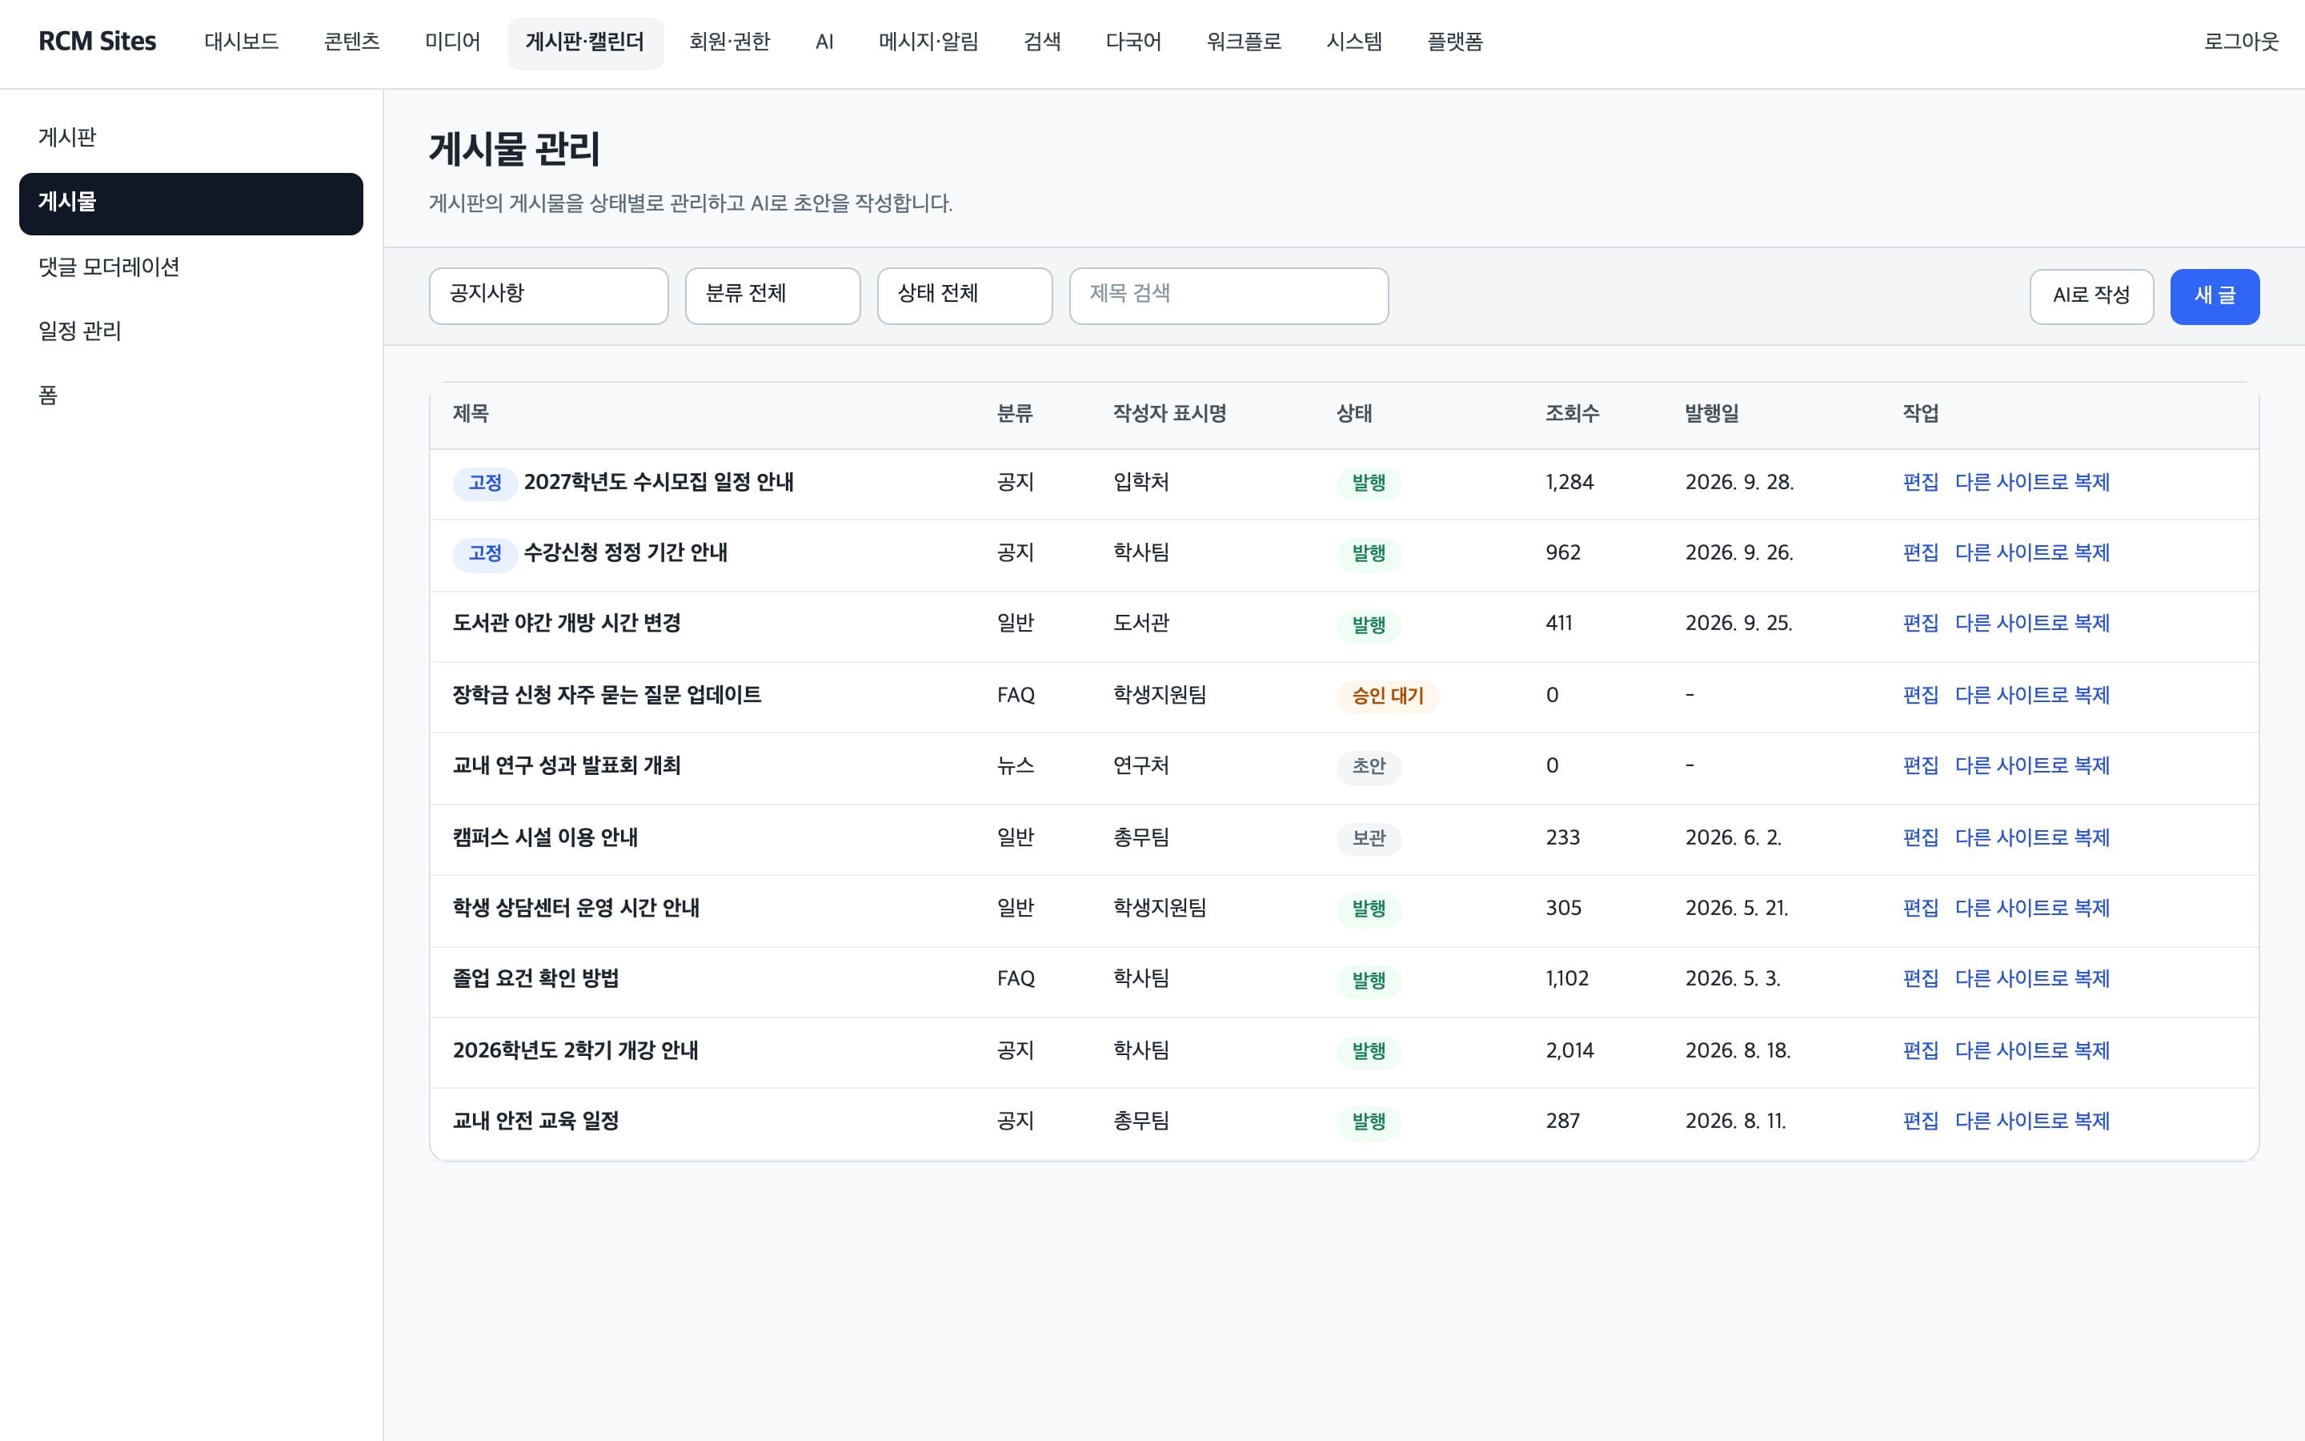This screenshot has height=1441, width=2305.
Task: Select the 게시판·캘린더 navigation tab
Action: (585, 42)
